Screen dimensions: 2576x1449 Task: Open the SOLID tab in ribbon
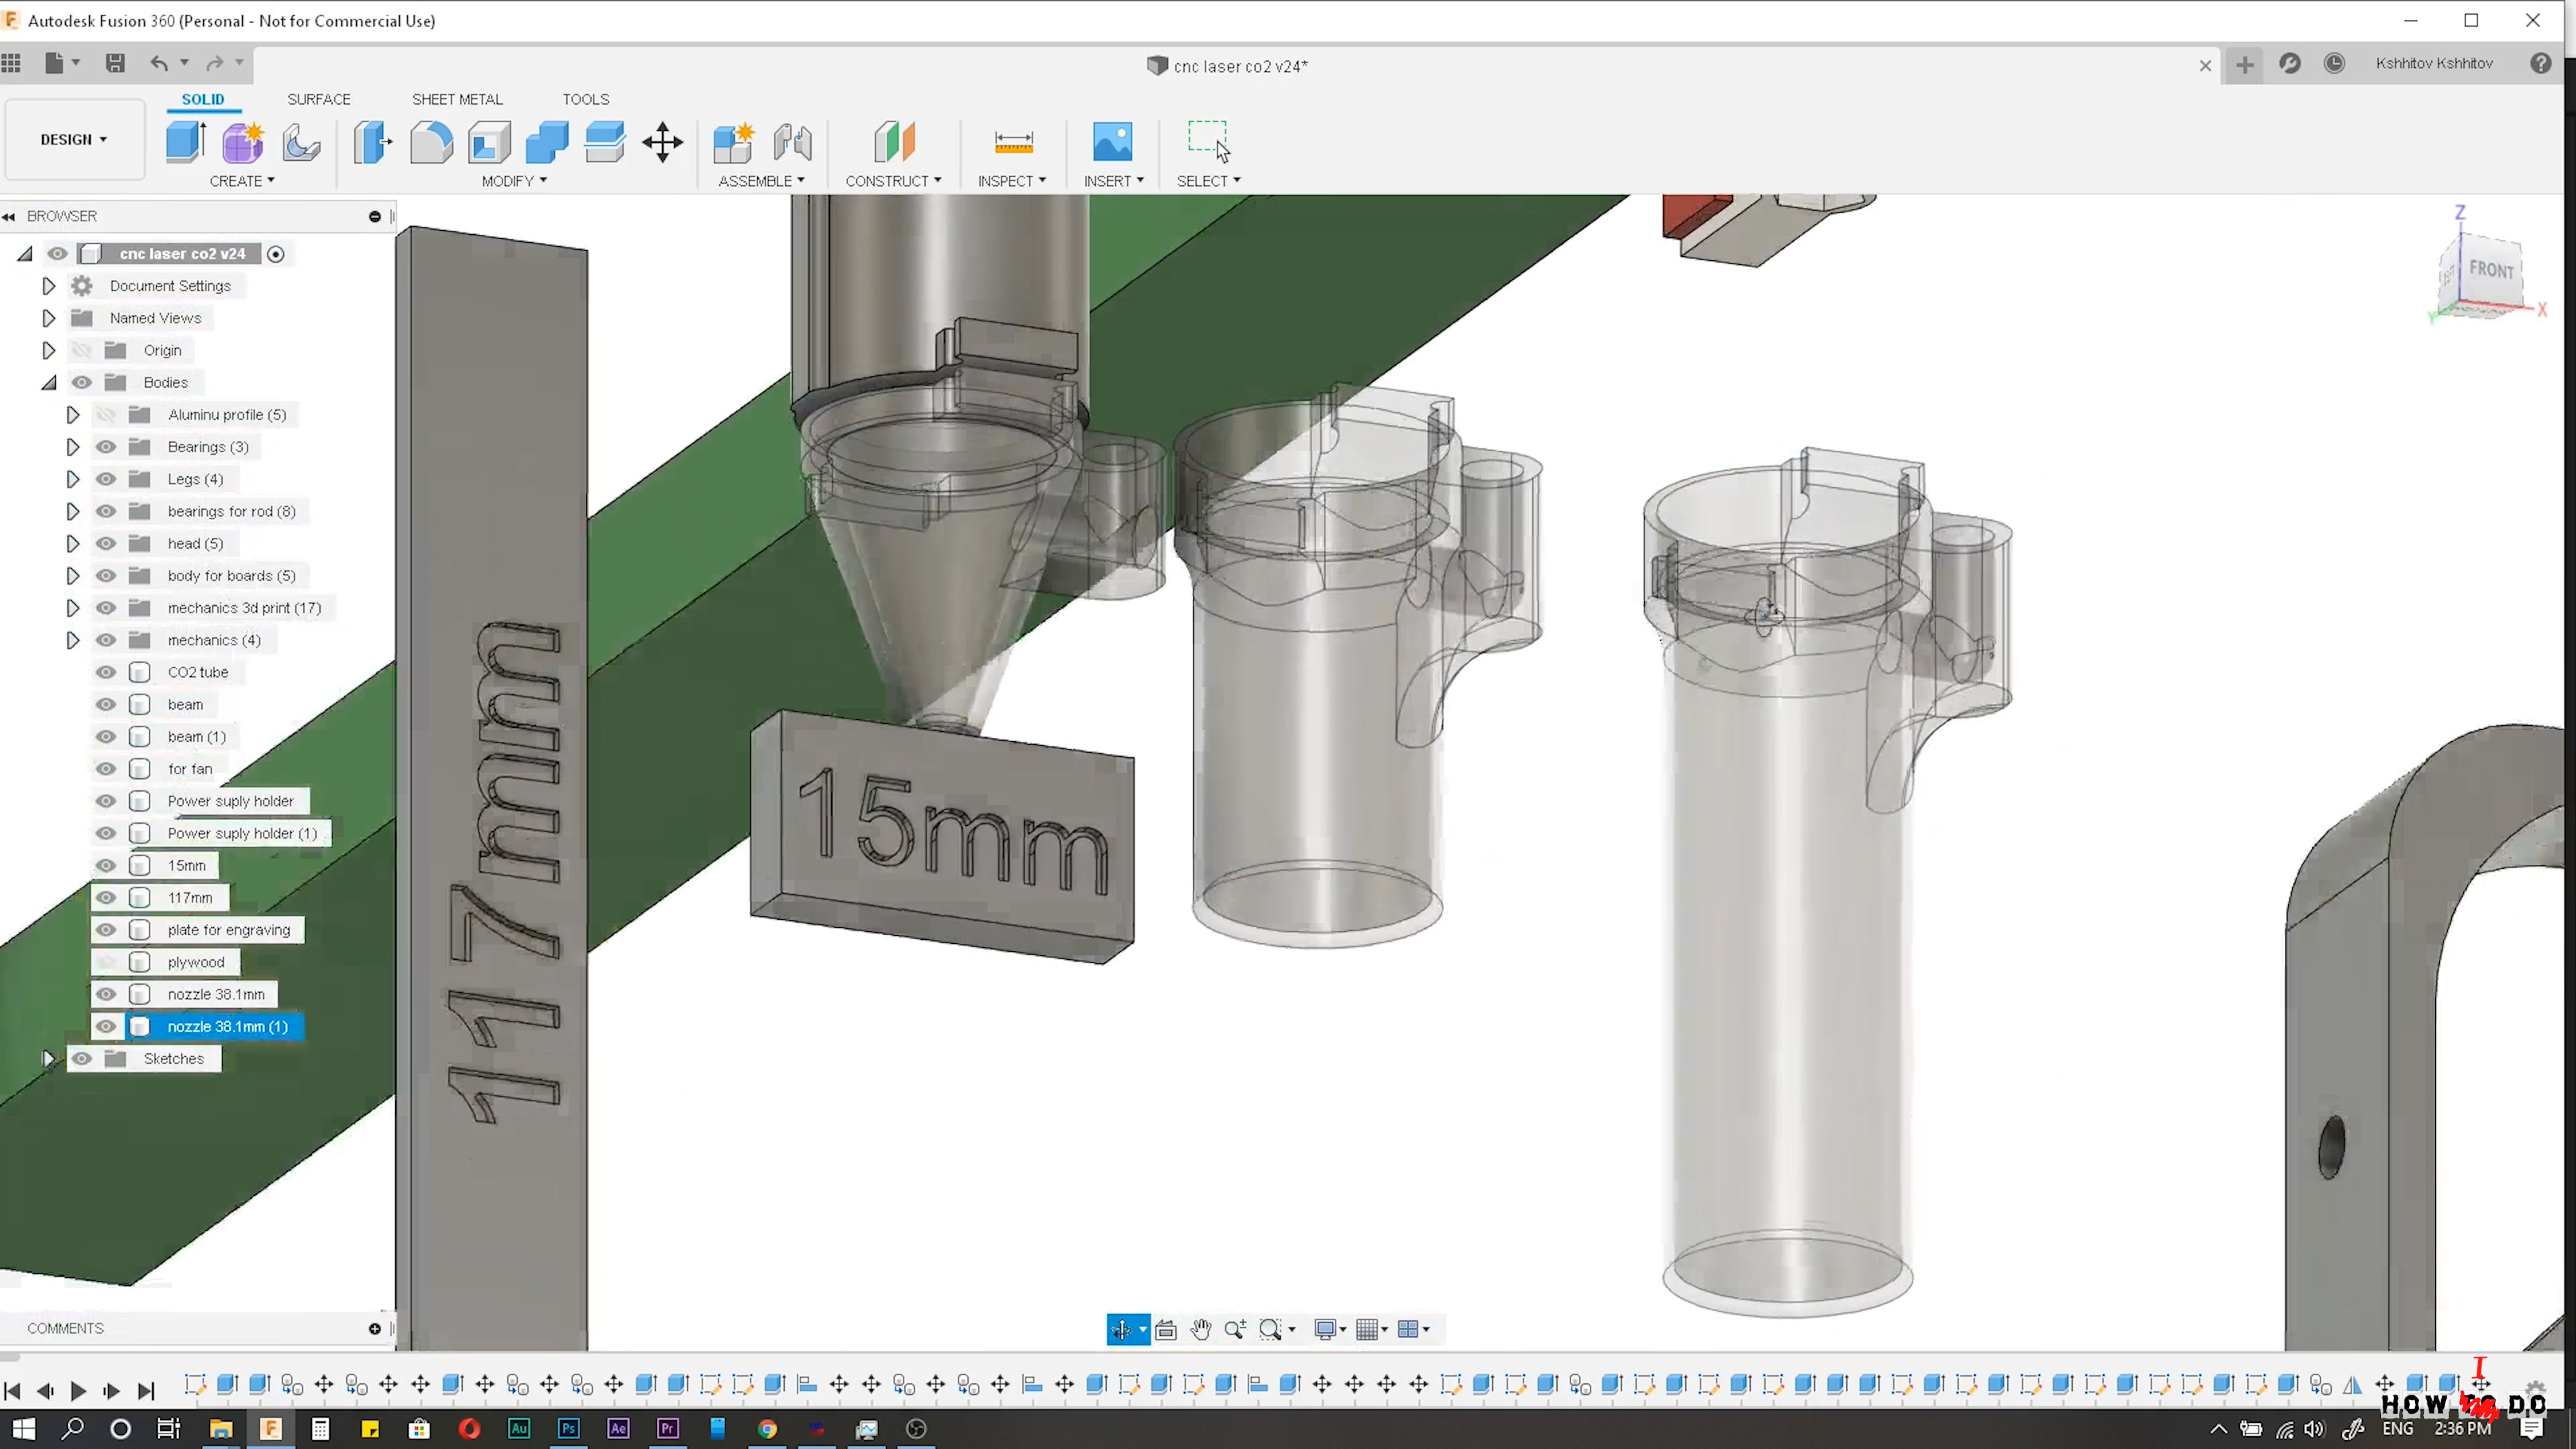pyautogui.click(x=202, y=97)
